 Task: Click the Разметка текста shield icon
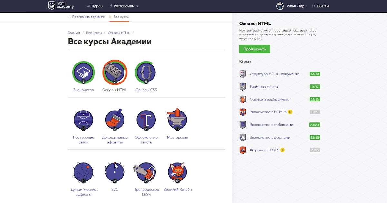[x=243, y=87]
